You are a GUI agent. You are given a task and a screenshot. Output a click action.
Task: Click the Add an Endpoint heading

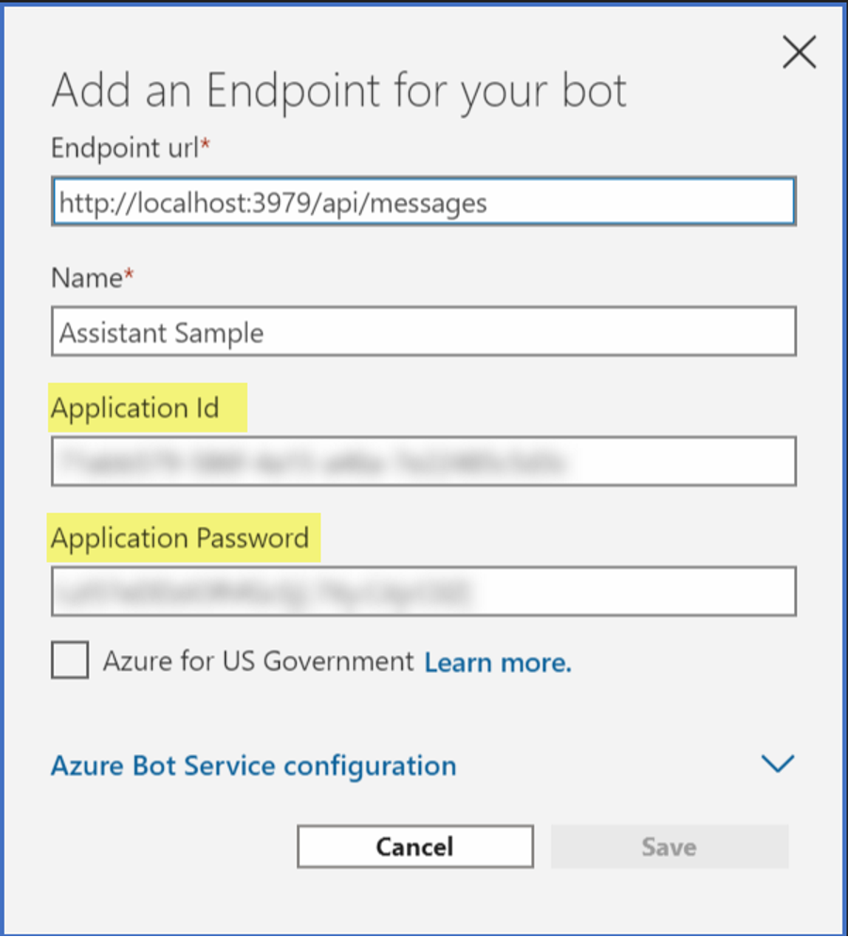[338, 90]
